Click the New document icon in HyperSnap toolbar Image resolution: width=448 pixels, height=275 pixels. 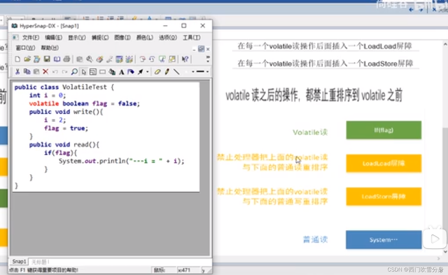[18, 59]
